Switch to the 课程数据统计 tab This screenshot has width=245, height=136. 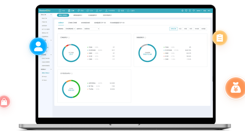[78, 15]
